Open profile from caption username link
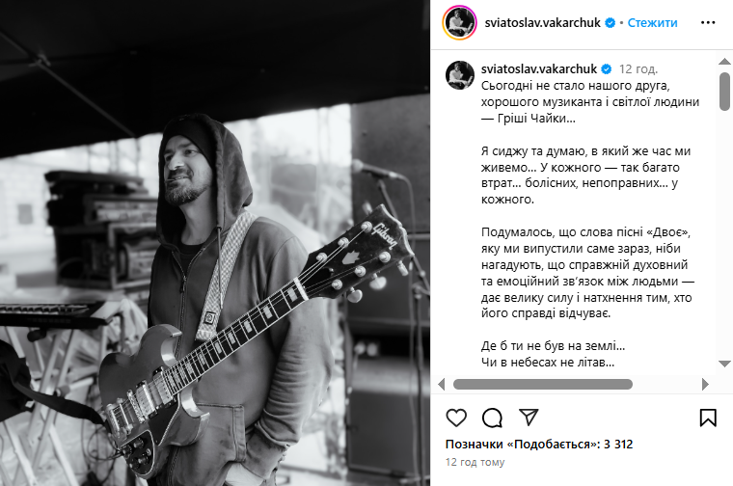The height and width of the screenshot is (486, 733). [539, 69]
